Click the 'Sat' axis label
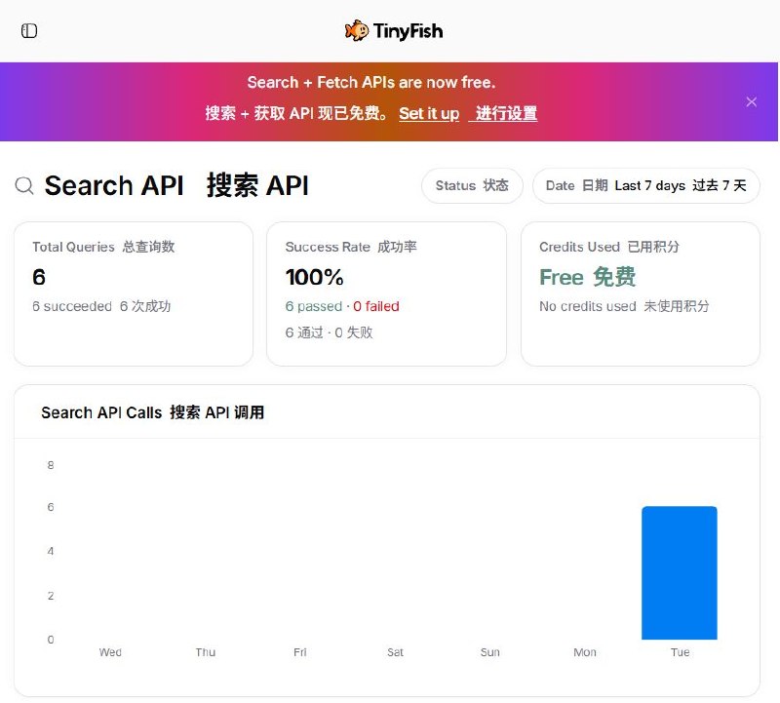The width and height of the screenshot is (780, 703). 395,652
